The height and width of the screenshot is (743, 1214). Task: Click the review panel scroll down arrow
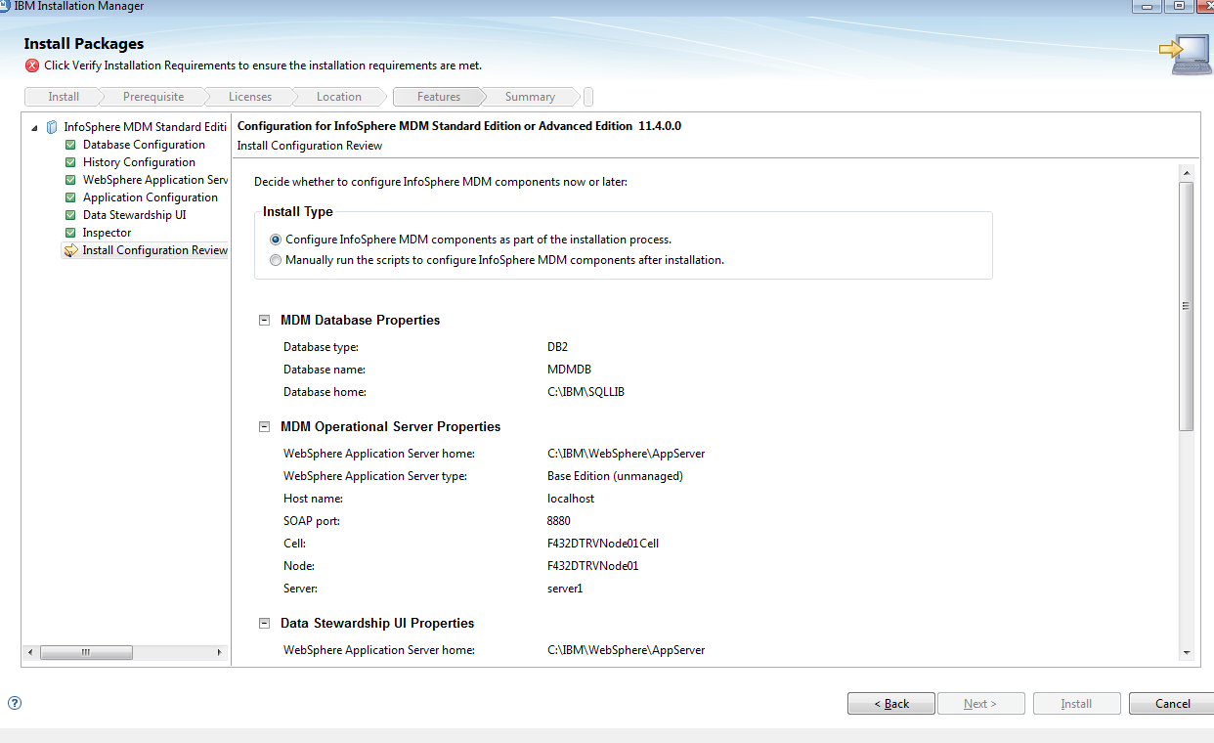coord(1187,652)
